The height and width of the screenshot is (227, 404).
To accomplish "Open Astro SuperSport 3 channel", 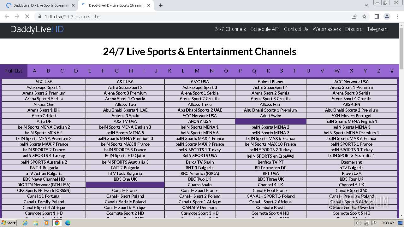I will pyautogui.click(x=200, y=87).
